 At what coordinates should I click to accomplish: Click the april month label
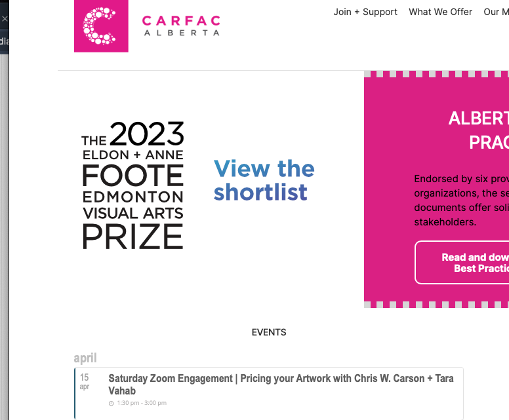[x=85, y=358]
